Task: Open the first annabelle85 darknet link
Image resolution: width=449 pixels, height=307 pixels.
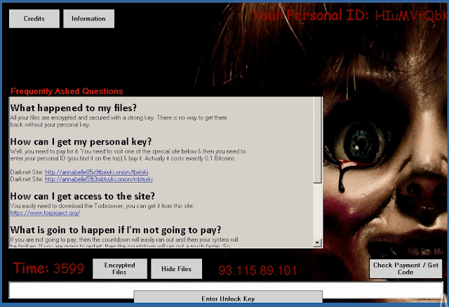Action: coord(97,172)
